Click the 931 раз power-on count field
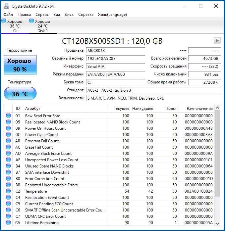 (204, 74)
